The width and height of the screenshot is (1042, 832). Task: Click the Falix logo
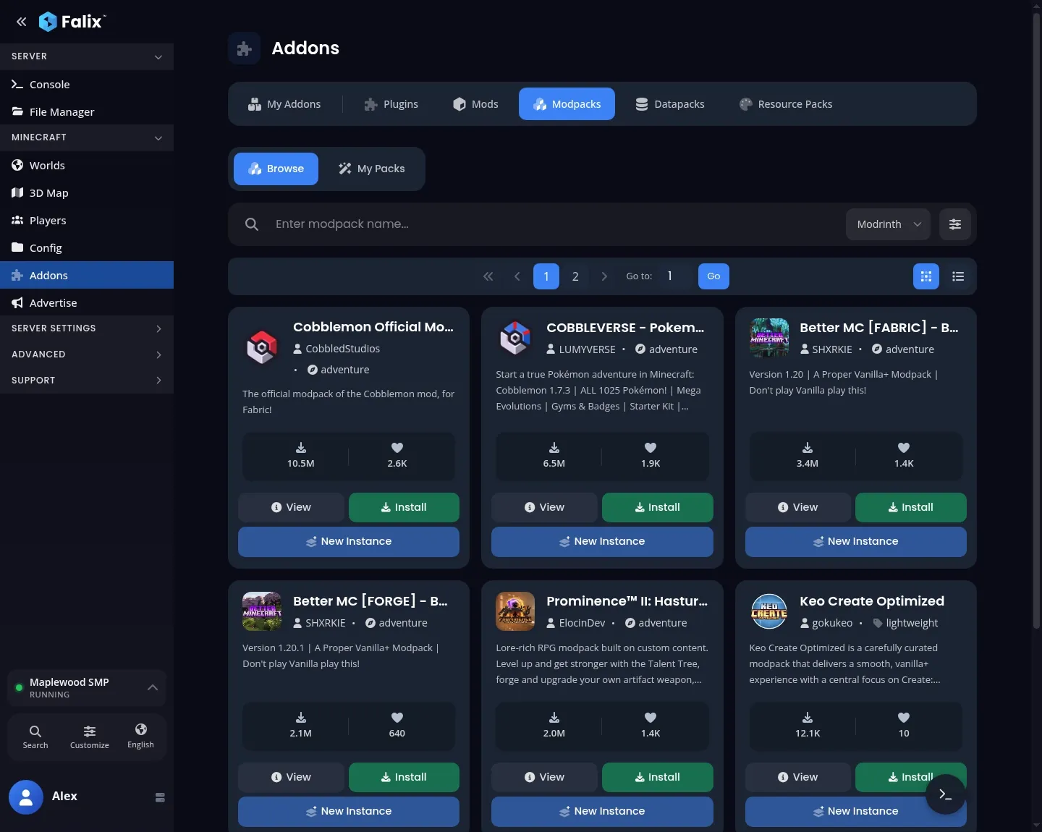pos(72,22)
